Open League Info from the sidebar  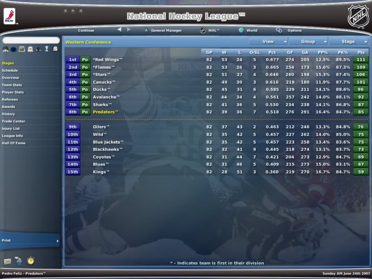13,136
